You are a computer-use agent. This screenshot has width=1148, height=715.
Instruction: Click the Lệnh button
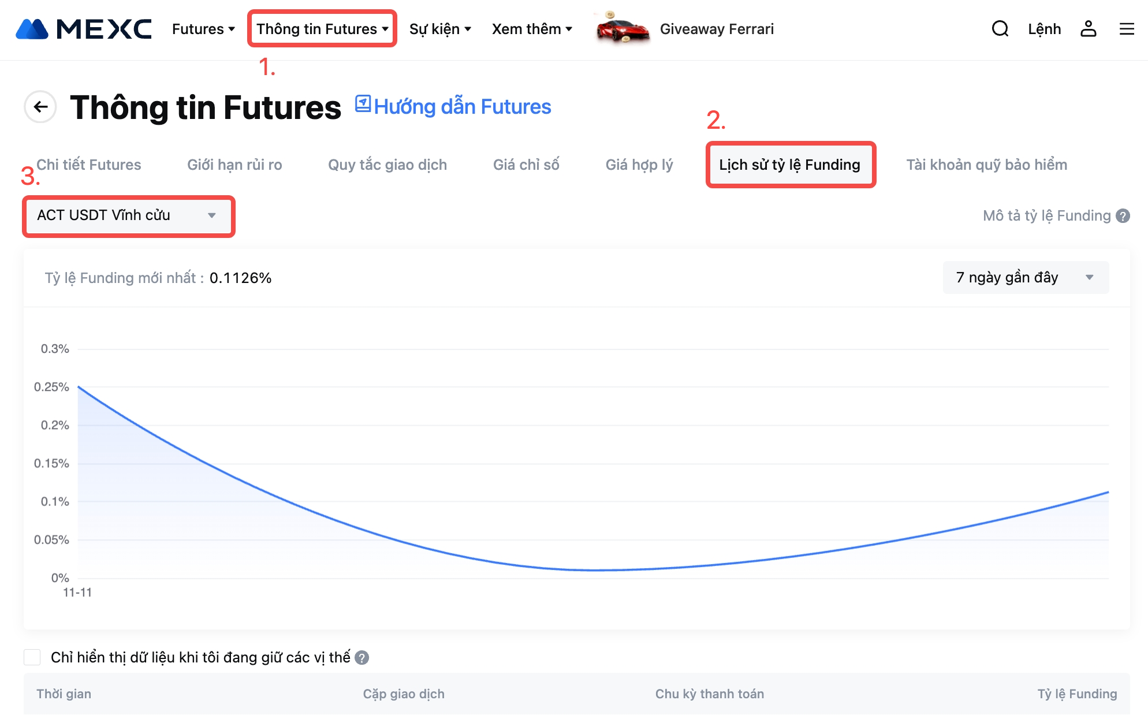pyautogui.click(x=1044, y=29)
